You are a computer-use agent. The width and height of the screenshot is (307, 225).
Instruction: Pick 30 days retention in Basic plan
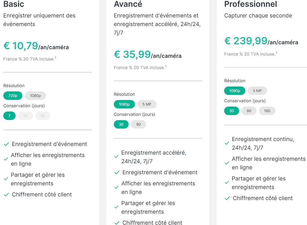pyautogui.click(x=26, y=116)
